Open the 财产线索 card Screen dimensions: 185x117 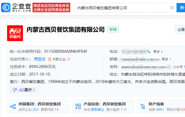tap(161, 107)
